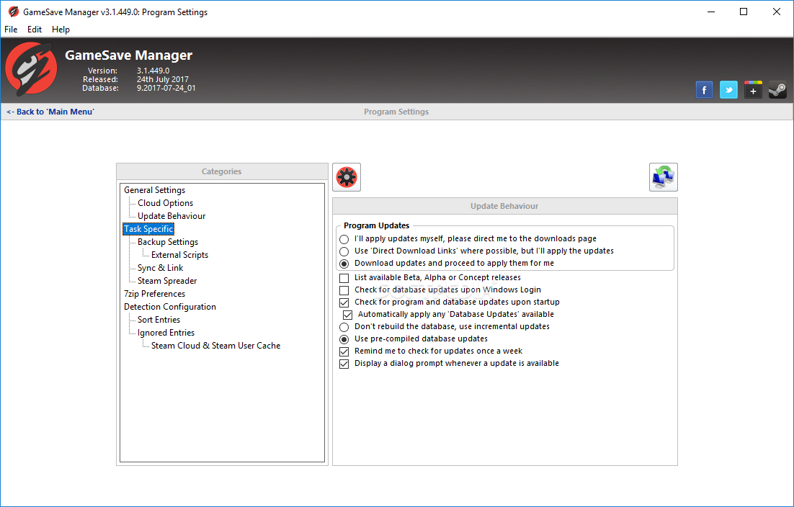
Task: Open the Edit menu
Action: tap(35, 30)
